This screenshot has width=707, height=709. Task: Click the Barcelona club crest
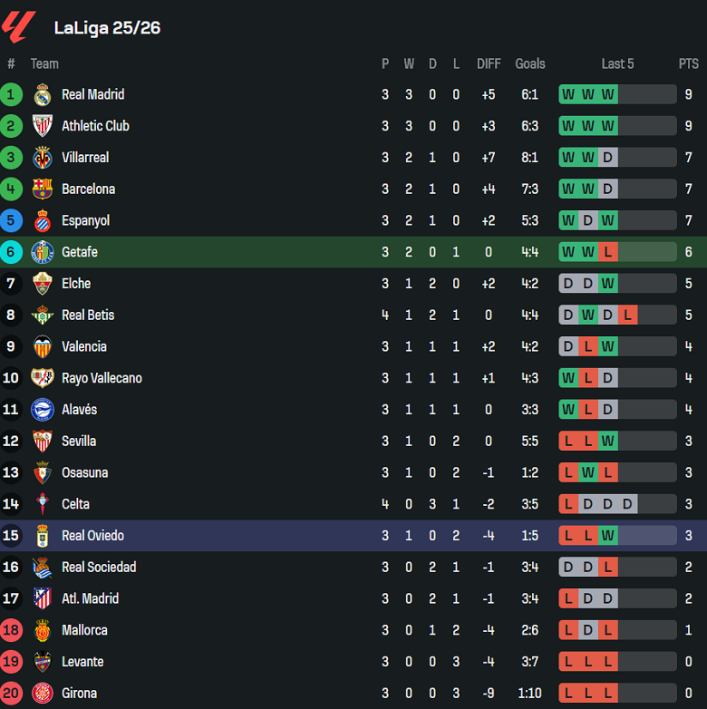tap(42, 189)
